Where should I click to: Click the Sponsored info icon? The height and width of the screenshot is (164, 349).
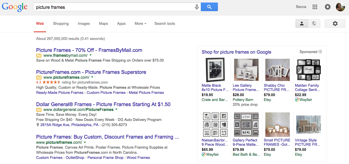pyautogui.click(x=320, y=52)
